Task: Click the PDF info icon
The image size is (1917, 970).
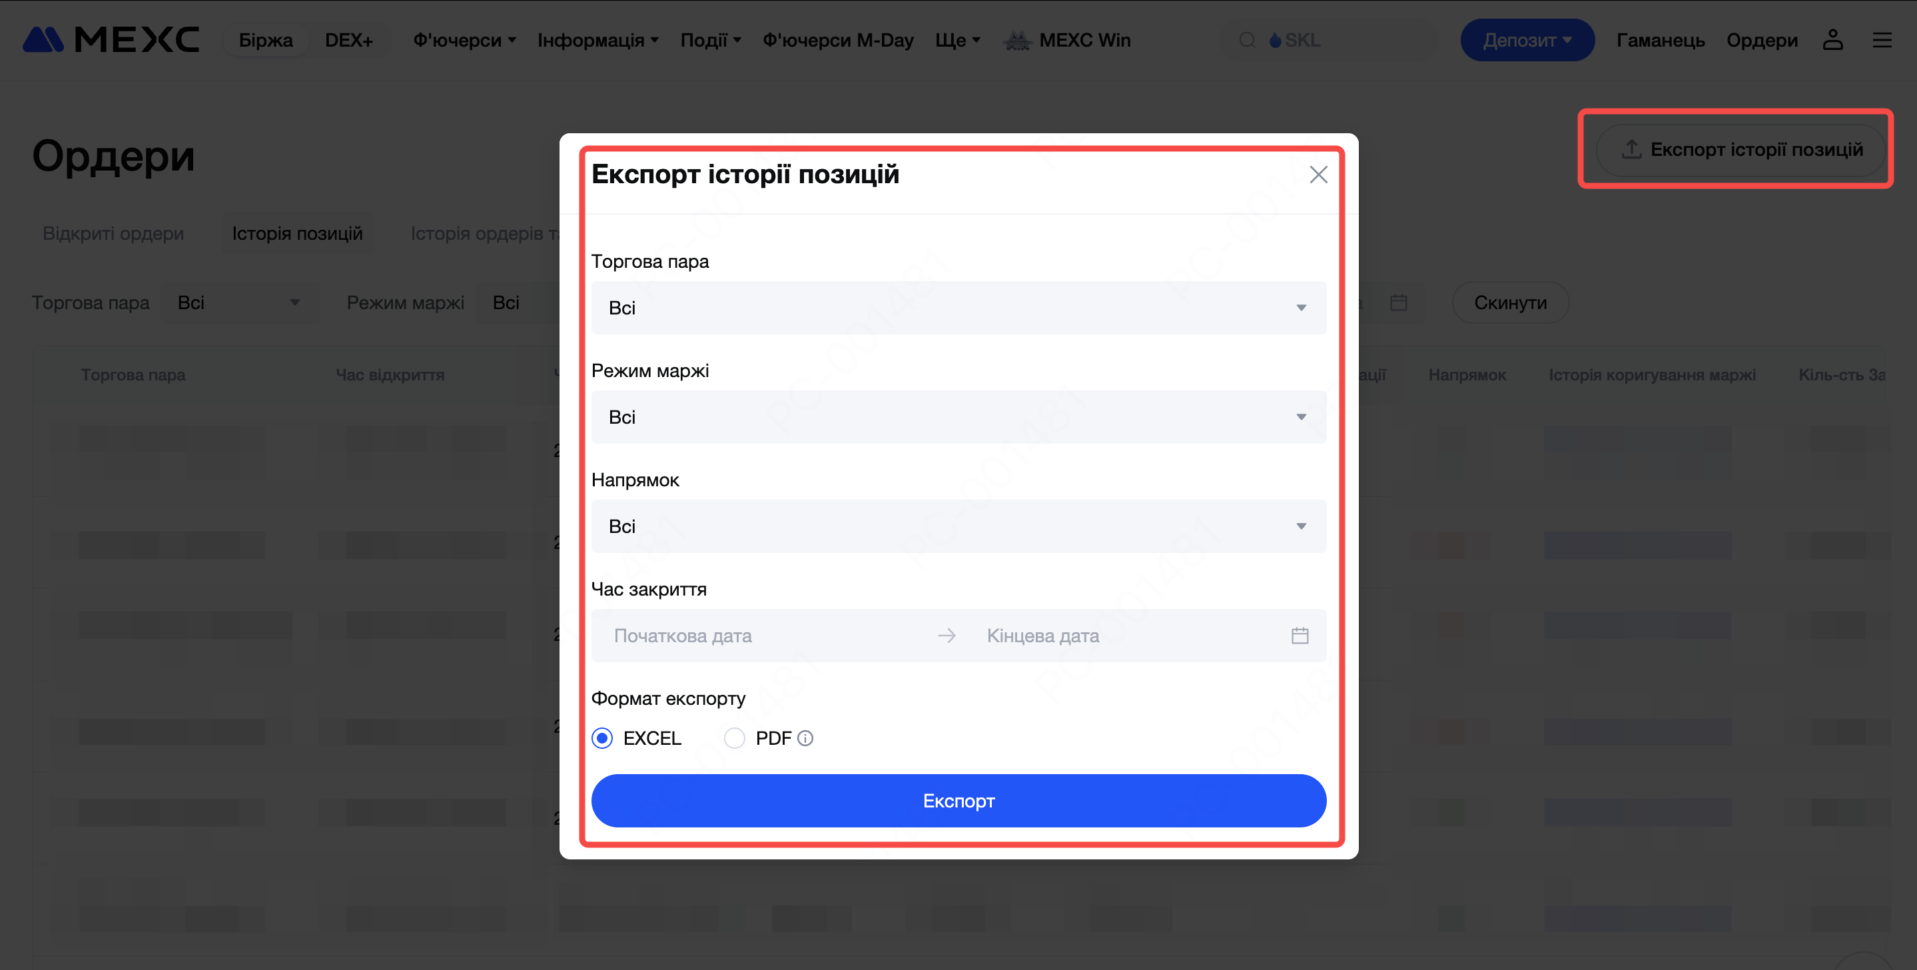Action: pyautogui.click(x=805, y=737)
